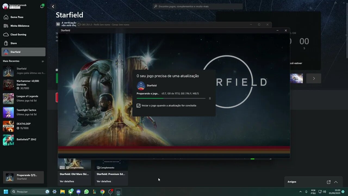Toggle Iniciar o jogo quando atualização concluída
The height and width of the screenshot is (196, 348).
pyautogui.click(x=138, y=106)
